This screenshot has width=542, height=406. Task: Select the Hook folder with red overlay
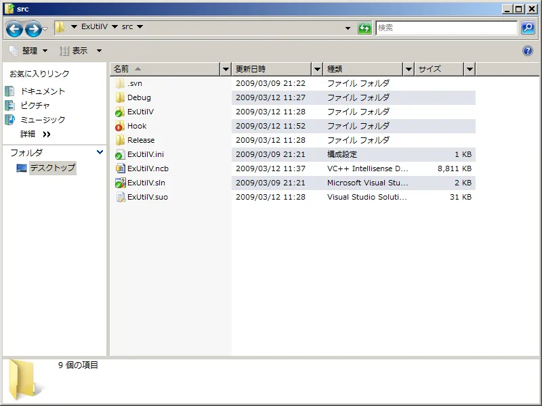tap(120, 126)
